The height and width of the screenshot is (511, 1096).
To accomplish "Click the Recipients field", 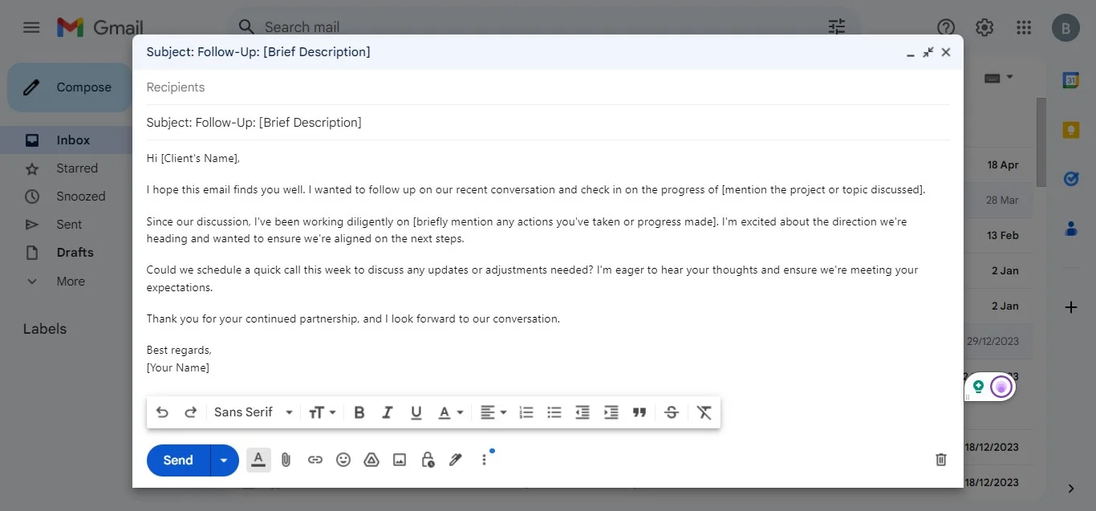I will point(548,87).
